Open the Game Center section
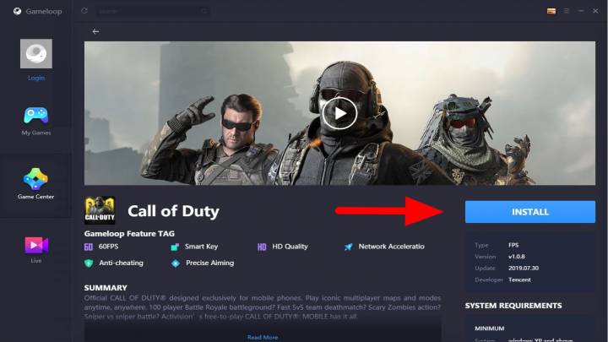The width and height of the screenshot is (608, 342). pos(35,181)
